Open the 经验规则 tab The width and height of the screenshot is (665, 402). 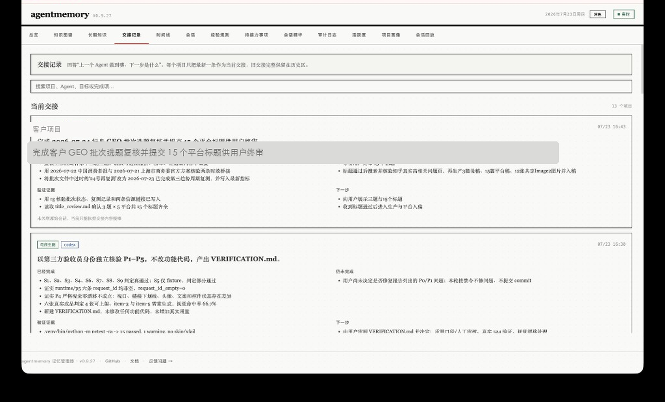tap(220, 35)
